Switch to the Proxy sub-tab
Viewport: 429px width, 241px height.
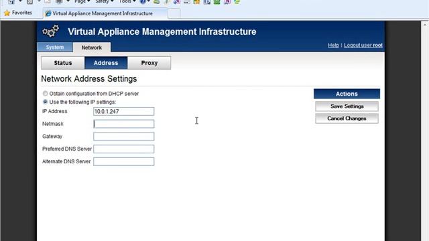[149, 63]
